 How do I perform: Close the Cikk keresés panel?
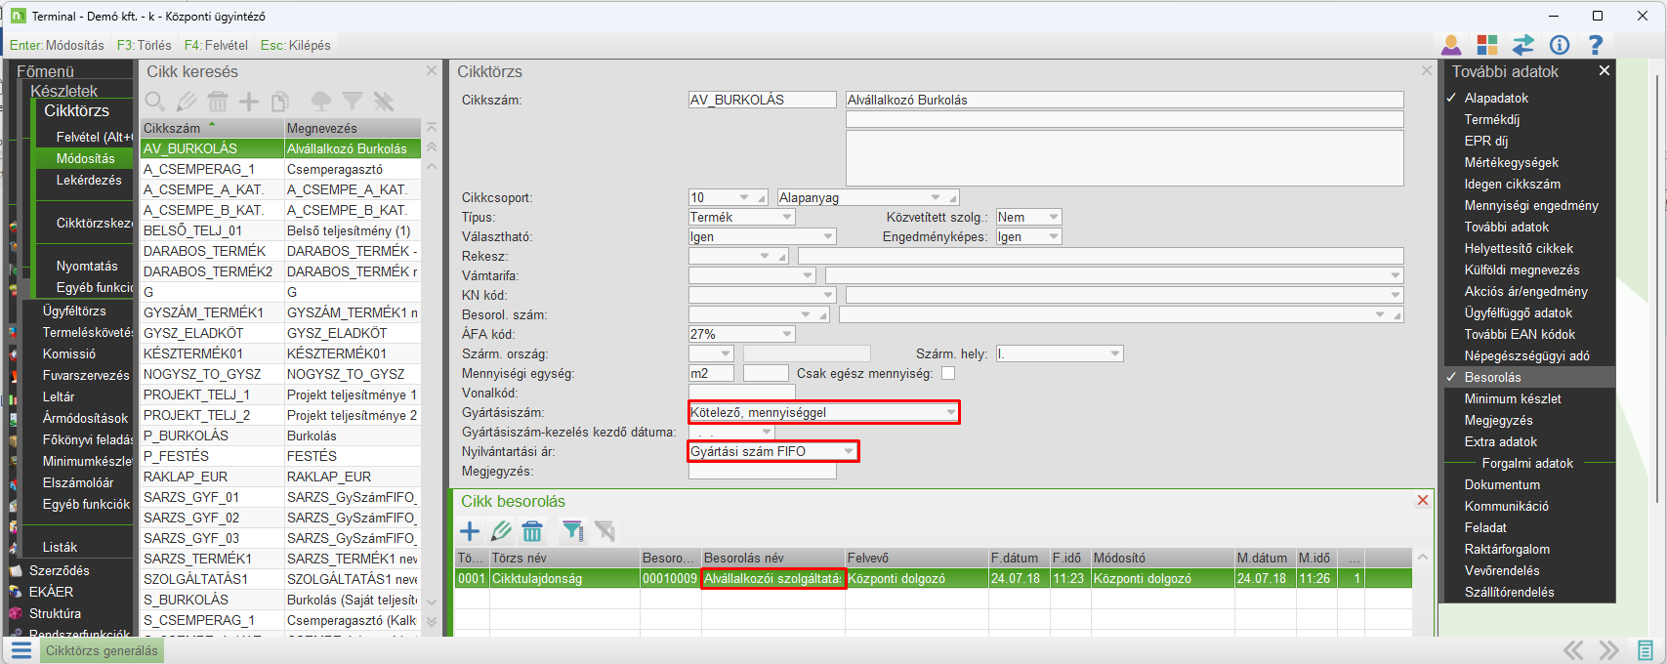[x=432, y=70]
